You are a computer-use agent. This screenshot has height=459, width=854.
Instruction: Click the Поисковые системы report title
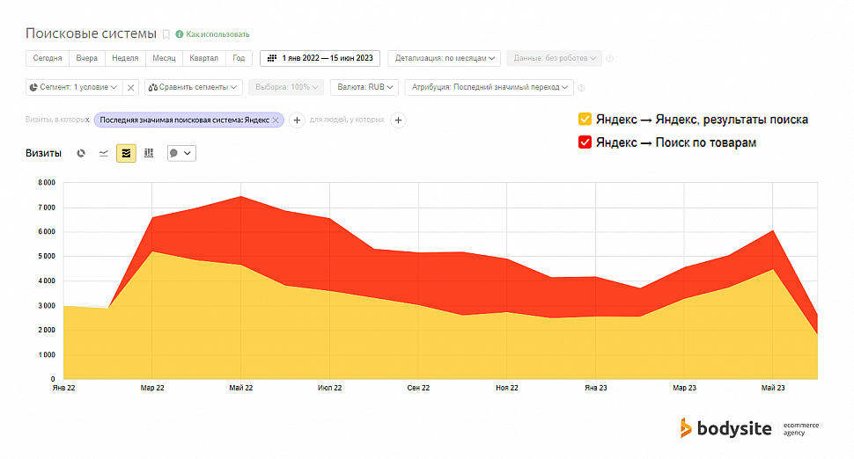pos(91,33)
